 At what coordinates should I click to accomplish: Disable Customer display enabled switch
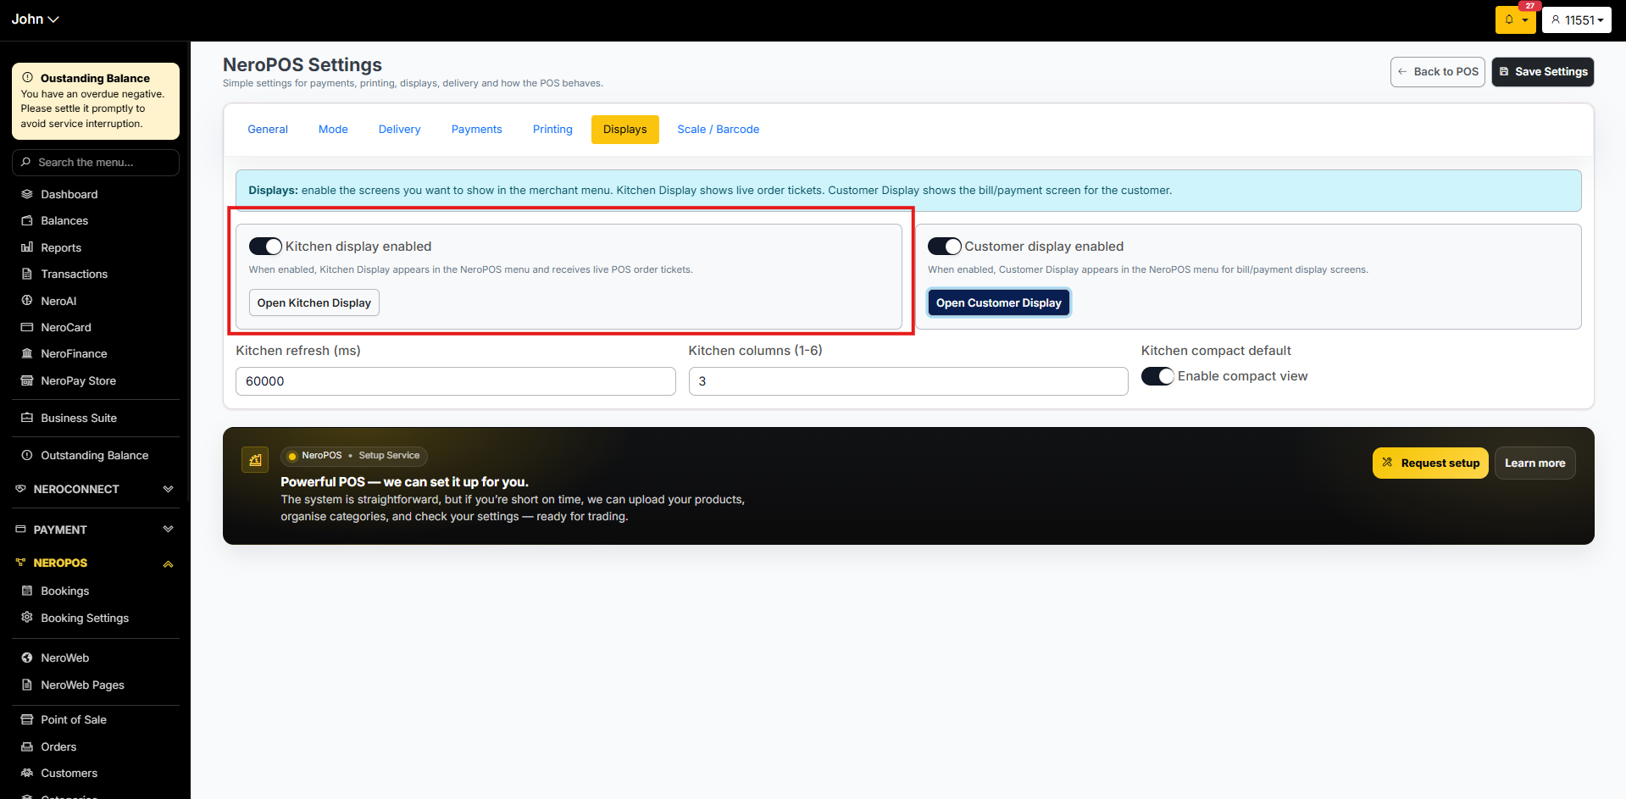(x=945, y=247)
